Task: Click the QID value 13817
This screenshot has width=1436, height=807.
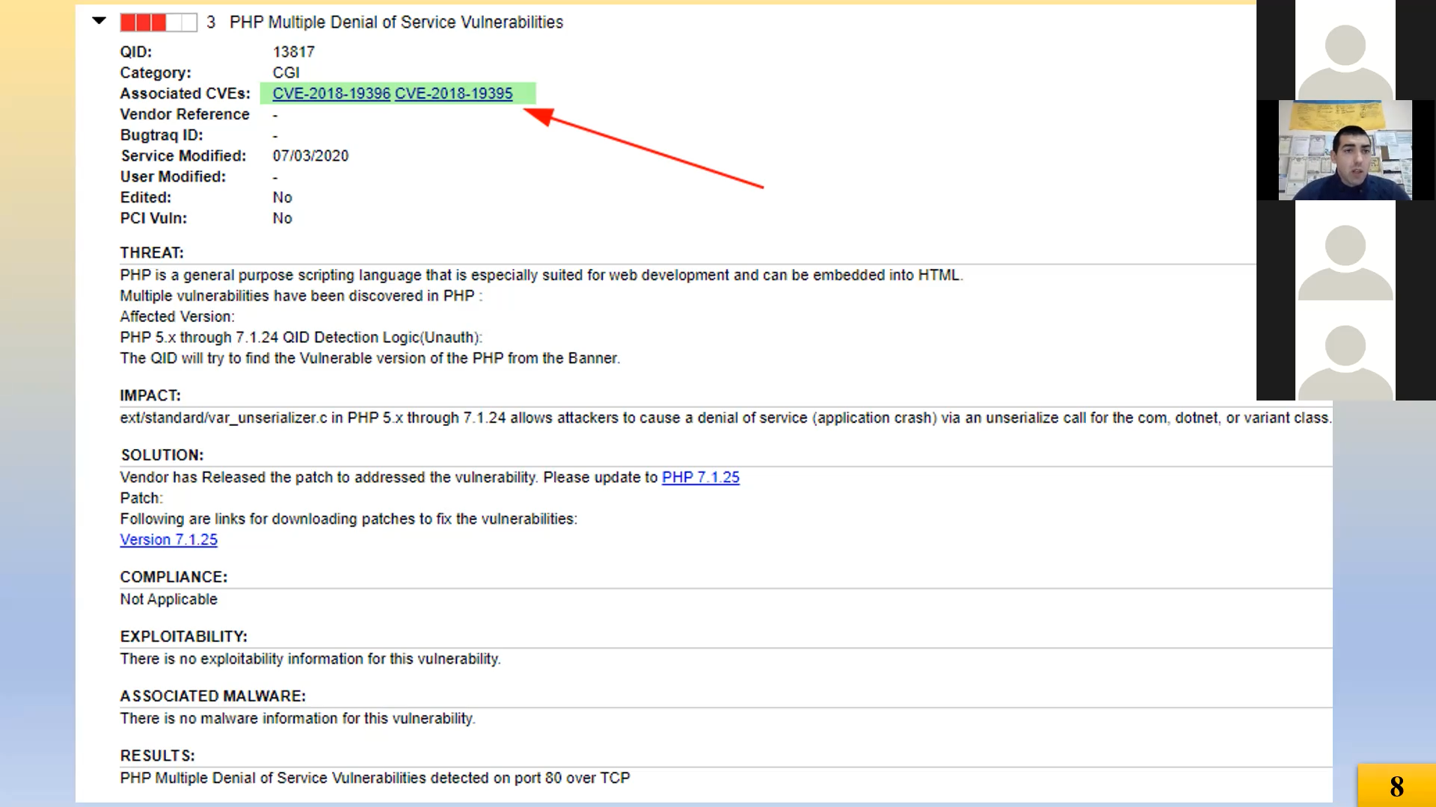Action: pos(293,52)
